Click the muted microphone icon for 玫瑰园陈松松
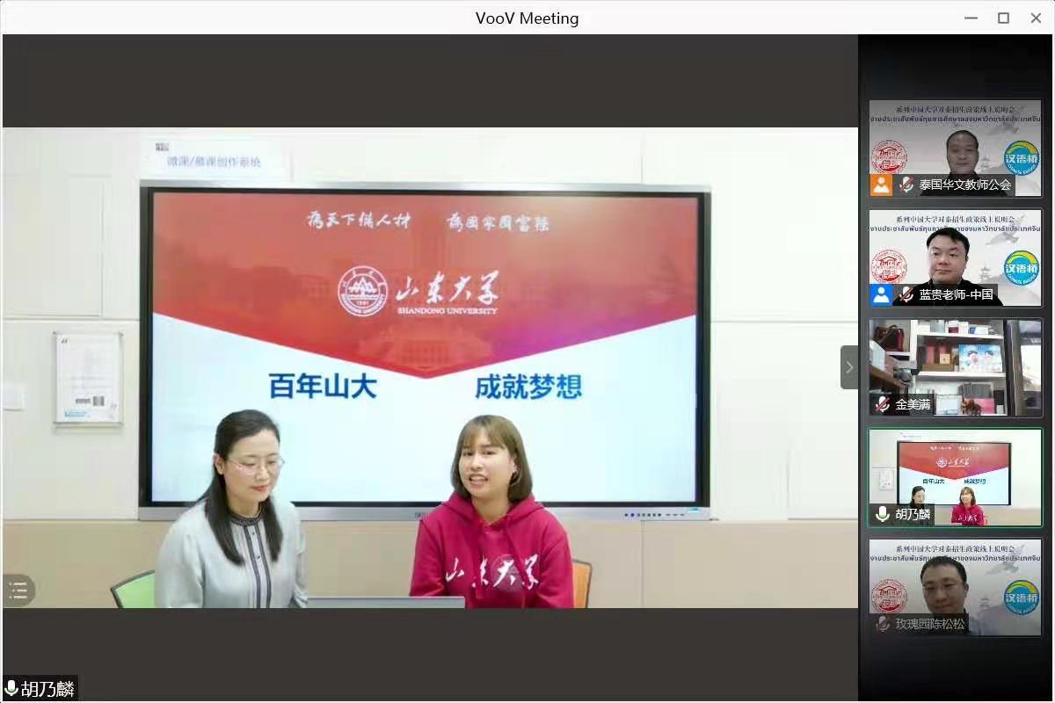Screen dimensions: 1055x703 click(x=883, y=624)
